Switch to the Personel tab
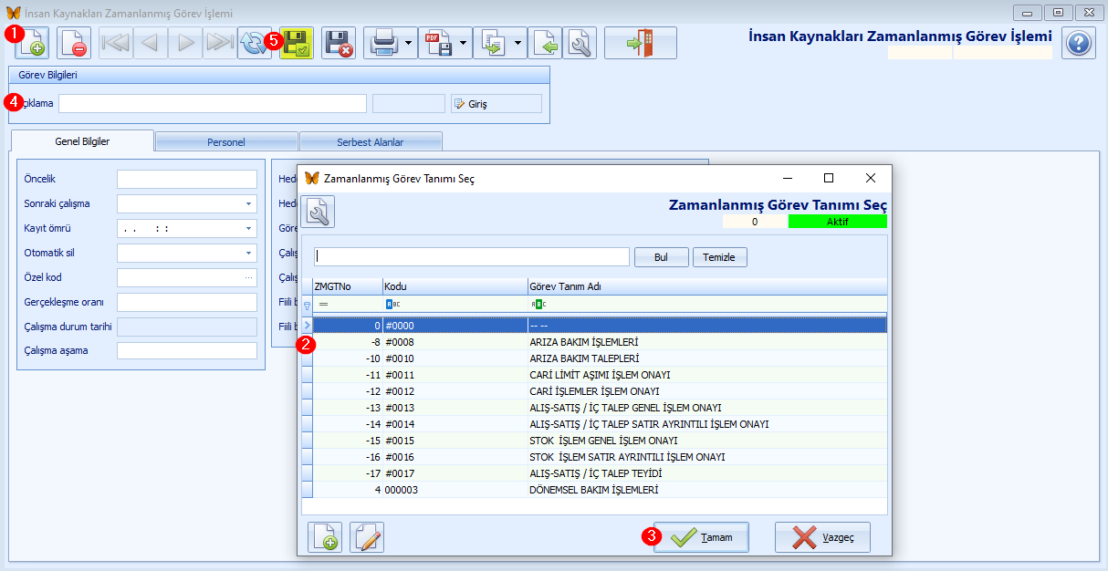1108x571 pixels. click(x=225, y=142)
